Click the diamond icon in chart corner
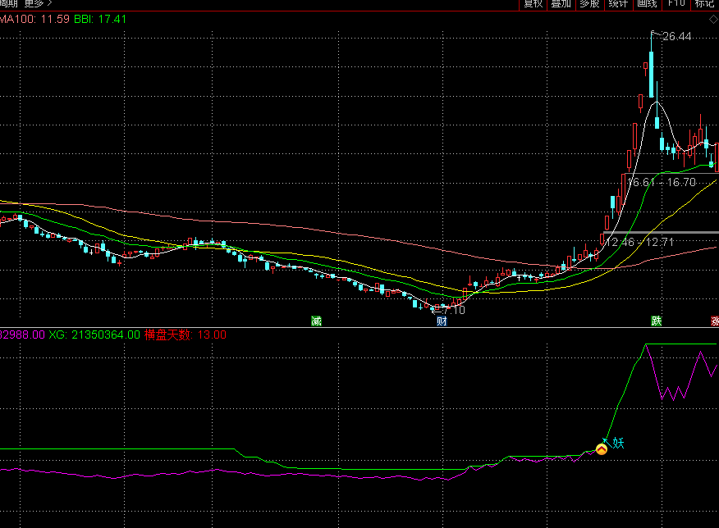This screenshot has height=528, width=719. 713,19
